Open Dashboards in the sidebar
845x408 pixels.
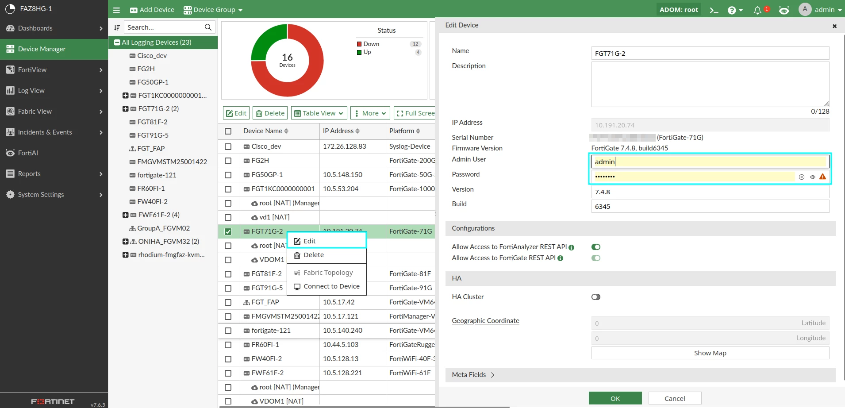(54, 28)
